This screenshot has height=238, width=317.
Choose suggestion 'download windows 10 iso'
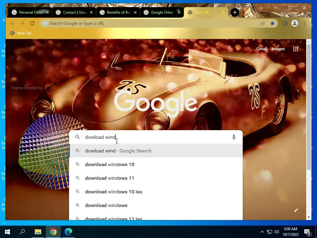point(156,192)
